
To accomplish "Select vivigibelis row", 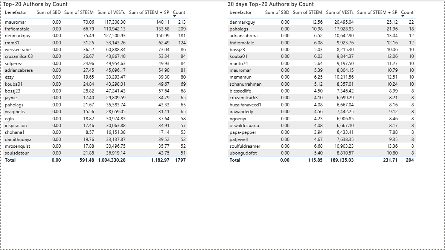I will tap(95, 112).
